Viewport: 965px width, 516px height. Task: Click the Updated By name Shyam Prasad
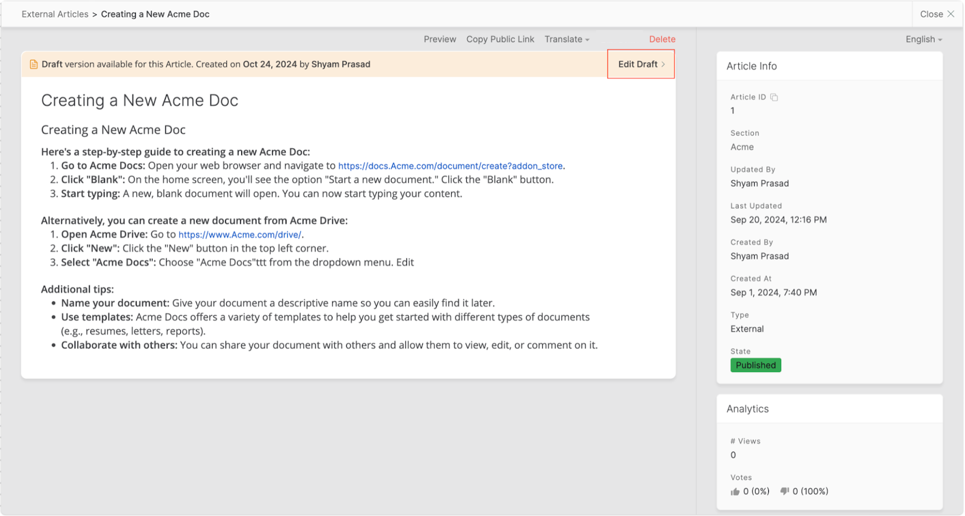click(x=759, y=183)
